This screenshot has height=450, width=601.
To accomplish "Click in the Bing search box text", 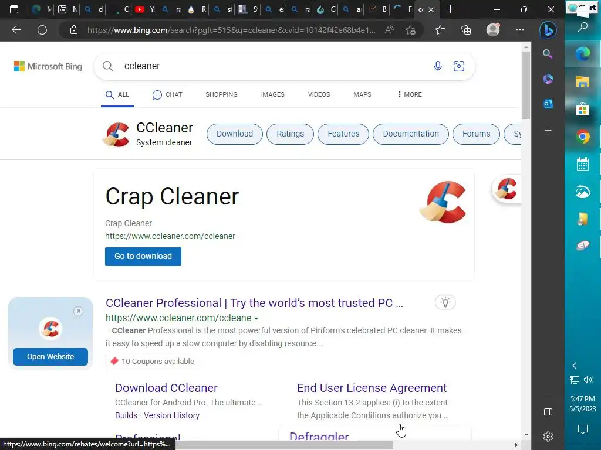I will point(142,66).
